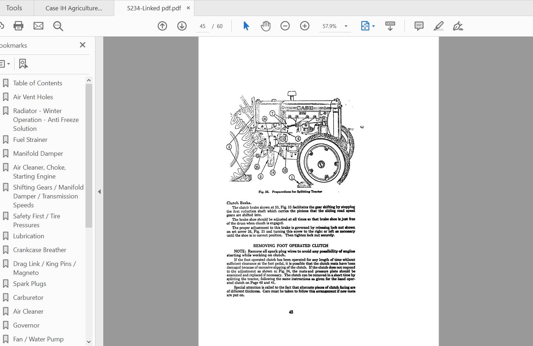This screenshot has width=533, height=346.
Task: Open the Find text magnifier tool
Action: coord(58,26)
